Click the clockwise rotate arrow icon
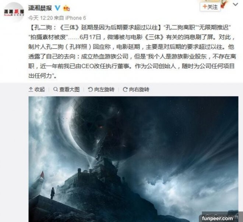 pyautogui.click(x=125, y=89)
